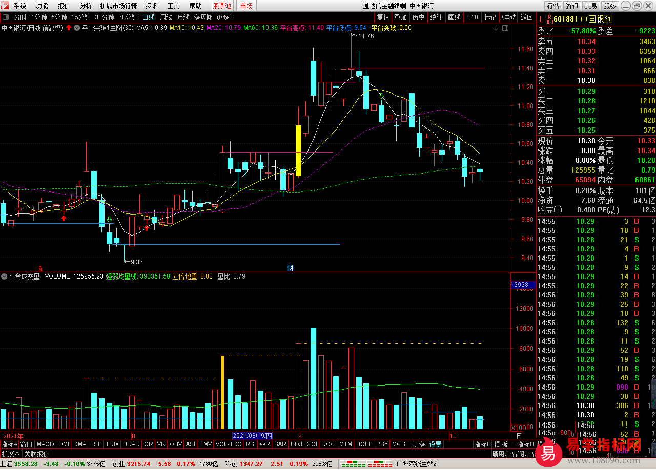This screenshot has height=470, width=656.
Task: Open the 报价 menu
Action: pos(64,6)
